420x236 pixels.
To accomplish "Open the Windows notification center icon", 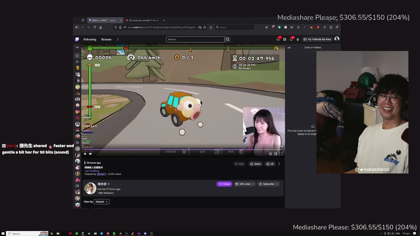I will [x=414, y=233].
